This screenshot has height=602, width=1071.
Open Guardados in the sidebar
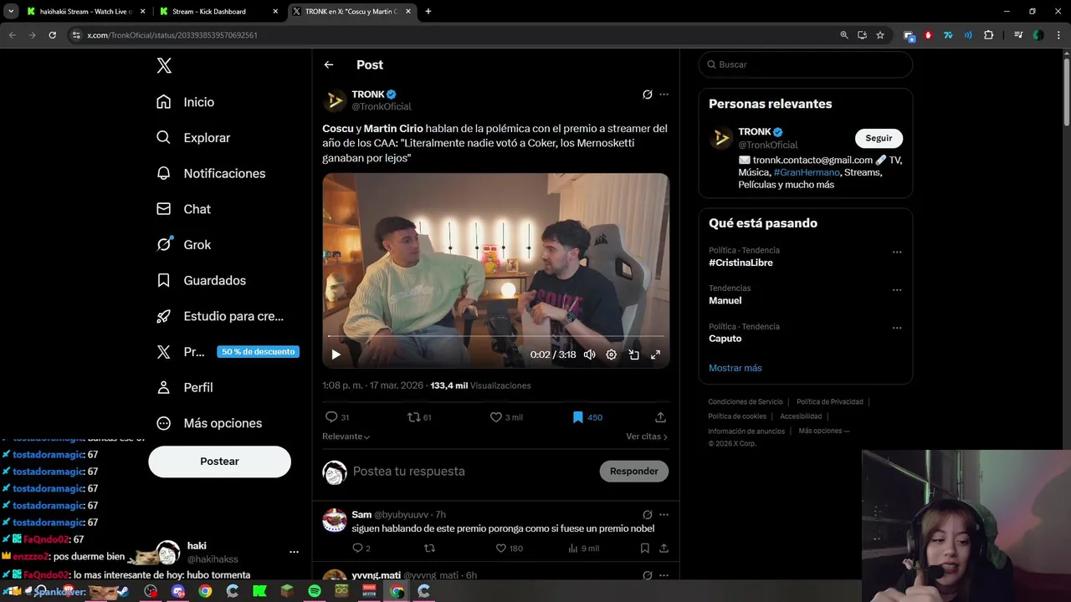[201, 281]
